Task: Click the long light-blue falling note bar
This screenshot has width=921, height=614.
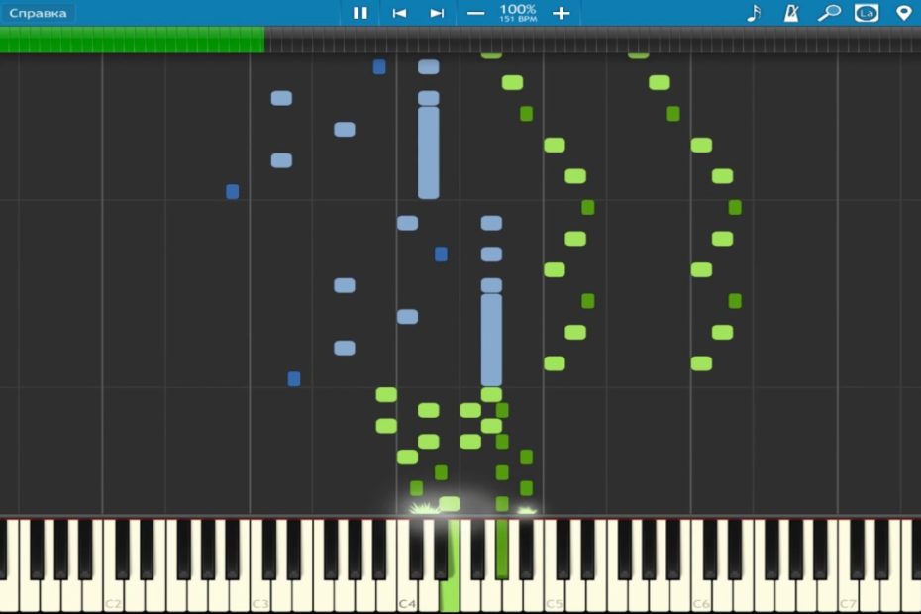Action: tap(428, 153)
